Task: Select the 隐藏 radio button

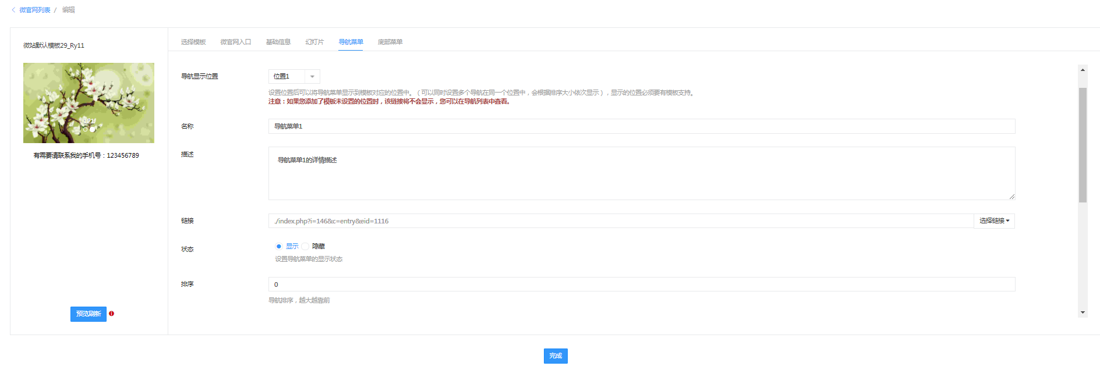Action: click(x=305, y=247)
